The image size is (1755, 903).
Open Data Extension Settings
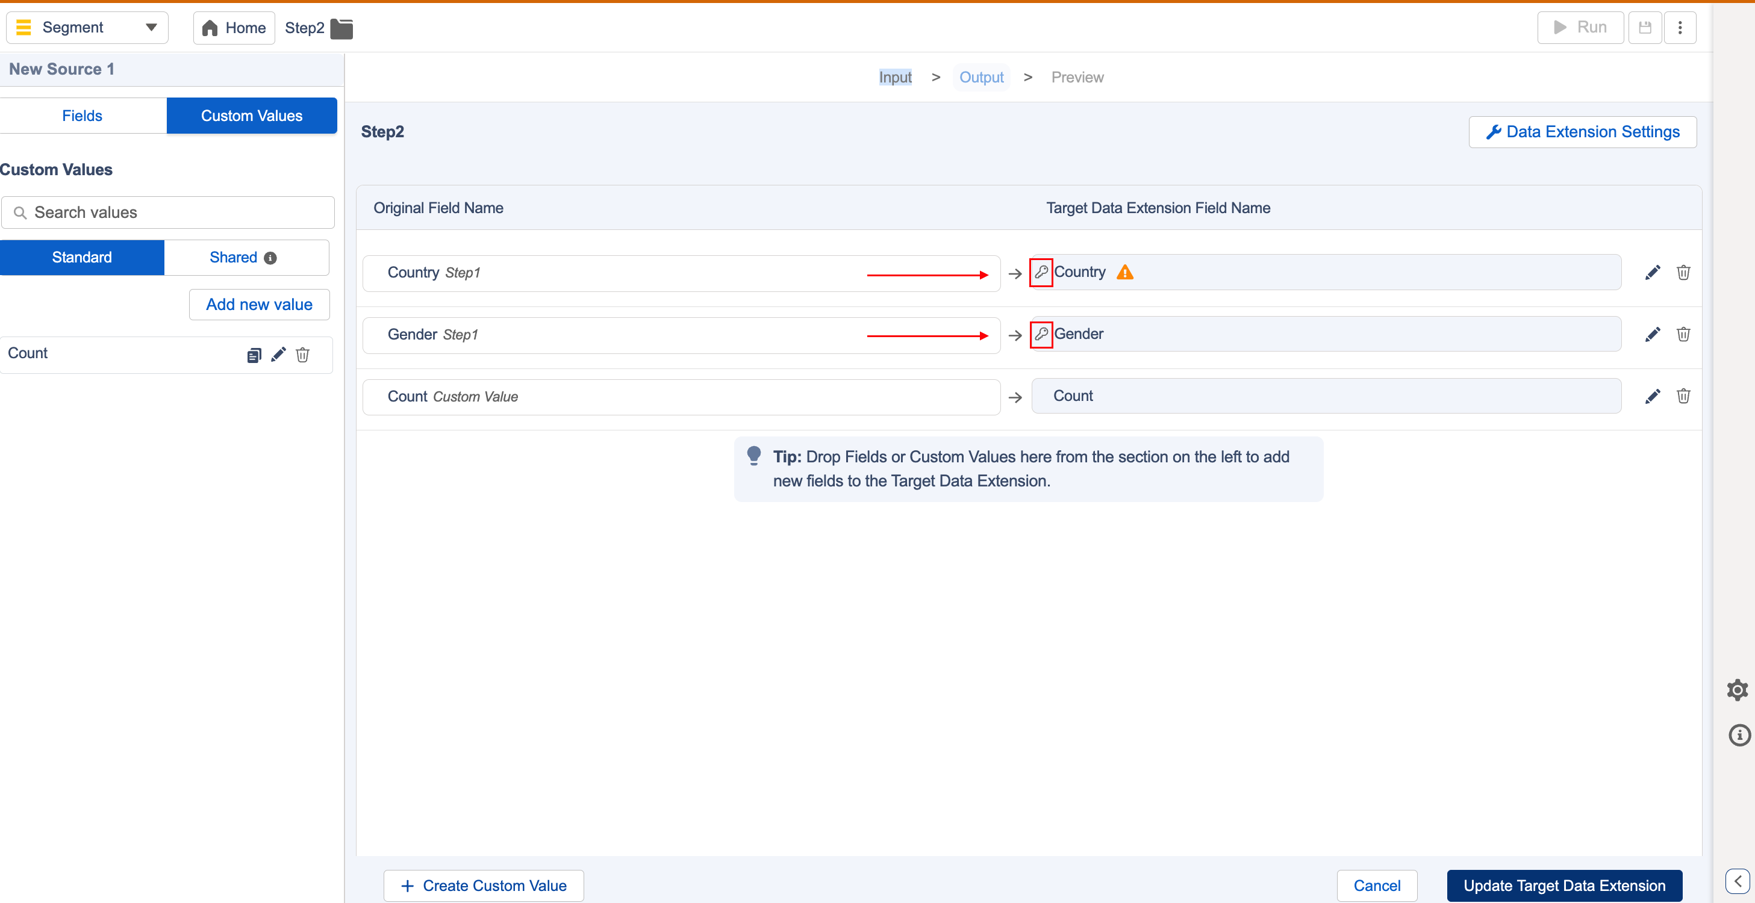click(x=1583, y=131)
